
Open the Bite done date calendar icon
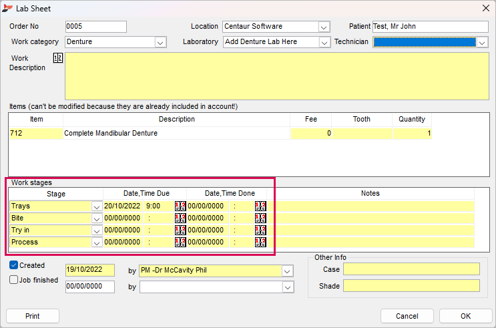point(260,218)
